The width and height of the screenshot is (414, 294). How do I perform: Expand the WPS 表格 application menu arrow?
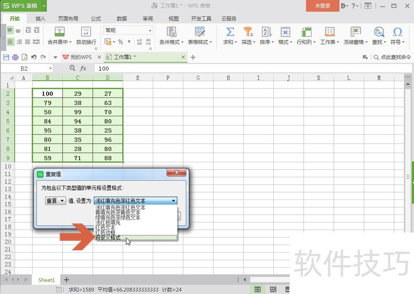pyautogui.click(x=44, y=6)
